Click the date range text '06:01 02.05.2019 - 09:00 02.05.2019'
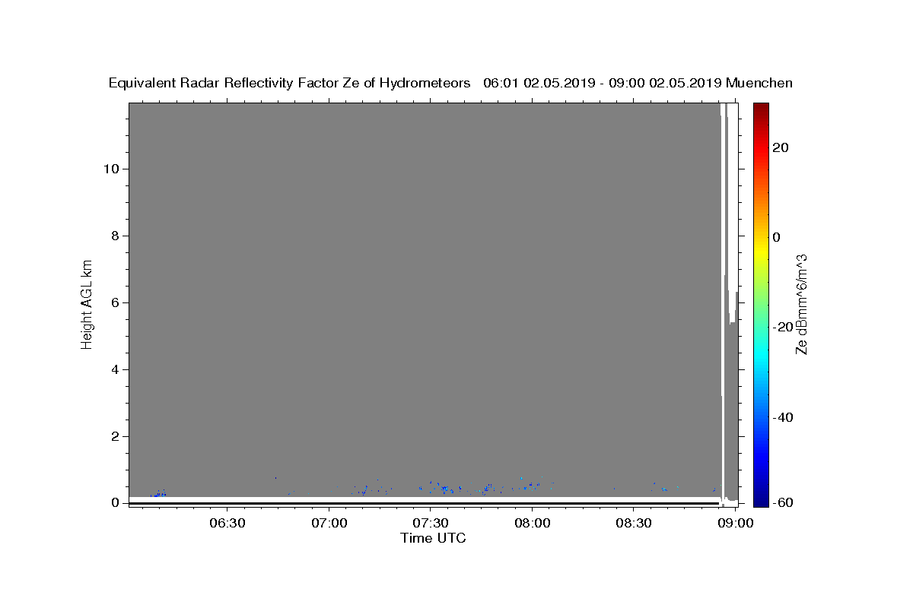 click(603, 84)
